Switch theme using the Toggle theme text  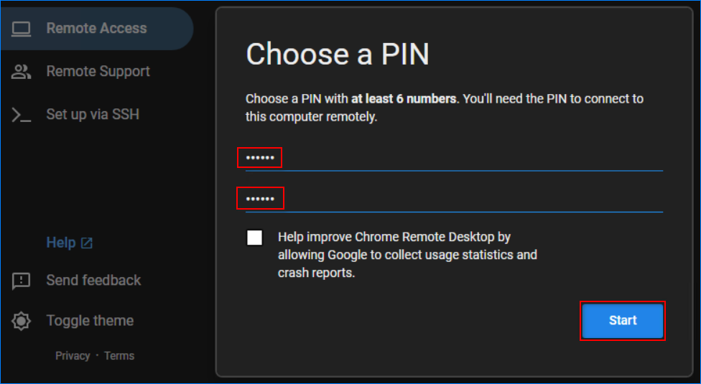point(90,321)
